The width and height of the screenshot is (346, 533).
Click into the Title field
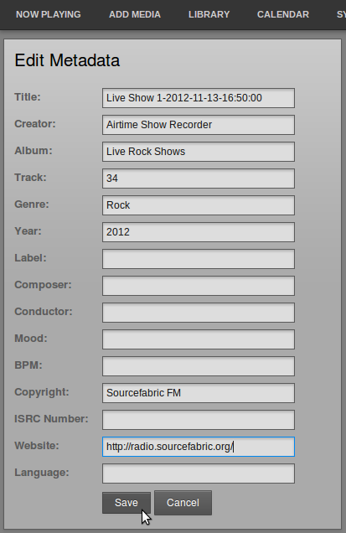click(x=199, y=98)
